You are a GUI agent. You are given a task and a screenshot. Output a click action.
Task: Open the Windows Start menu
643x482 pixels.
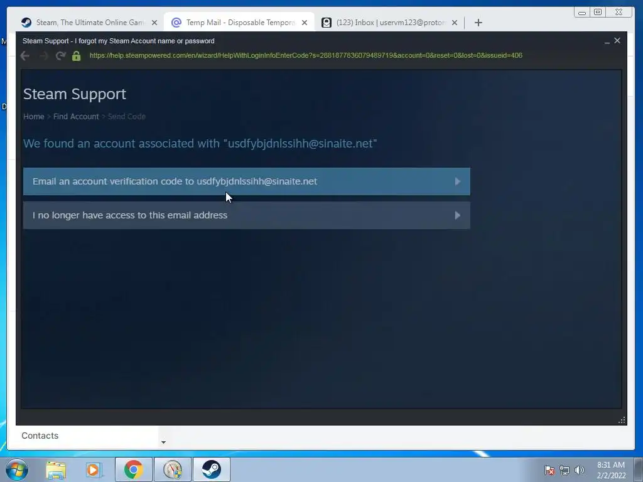point(17,469)
